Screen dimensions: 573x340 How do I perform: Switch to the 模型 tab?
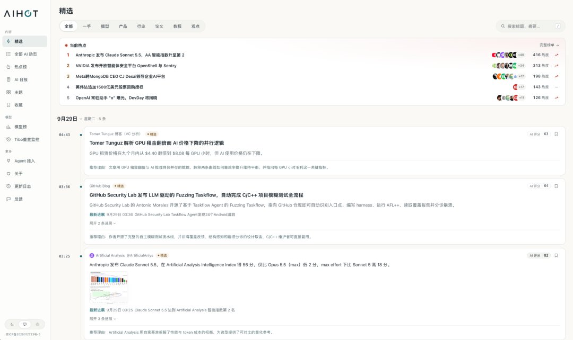(x=105, y=26)
